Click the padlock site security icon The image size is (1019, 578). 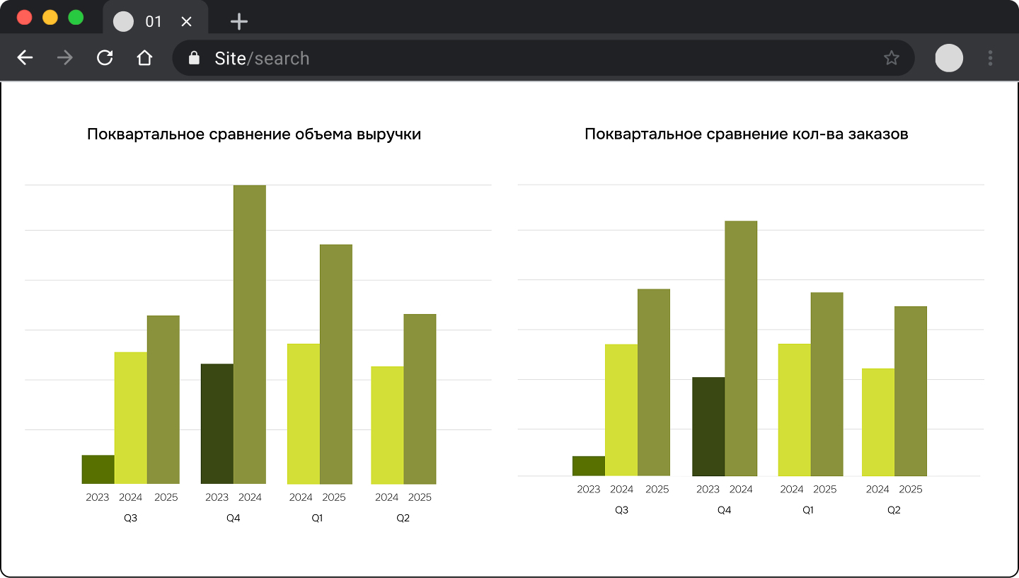point(194,58)
